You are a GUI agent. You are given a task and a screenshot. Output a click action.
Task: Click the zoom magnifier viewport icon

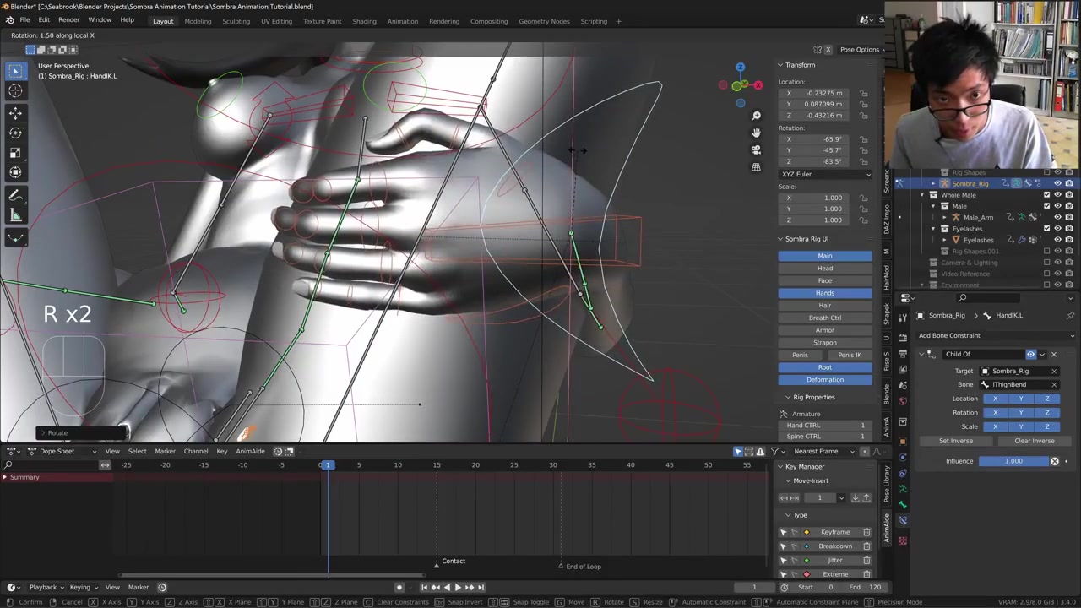click(x=756, y=116)
